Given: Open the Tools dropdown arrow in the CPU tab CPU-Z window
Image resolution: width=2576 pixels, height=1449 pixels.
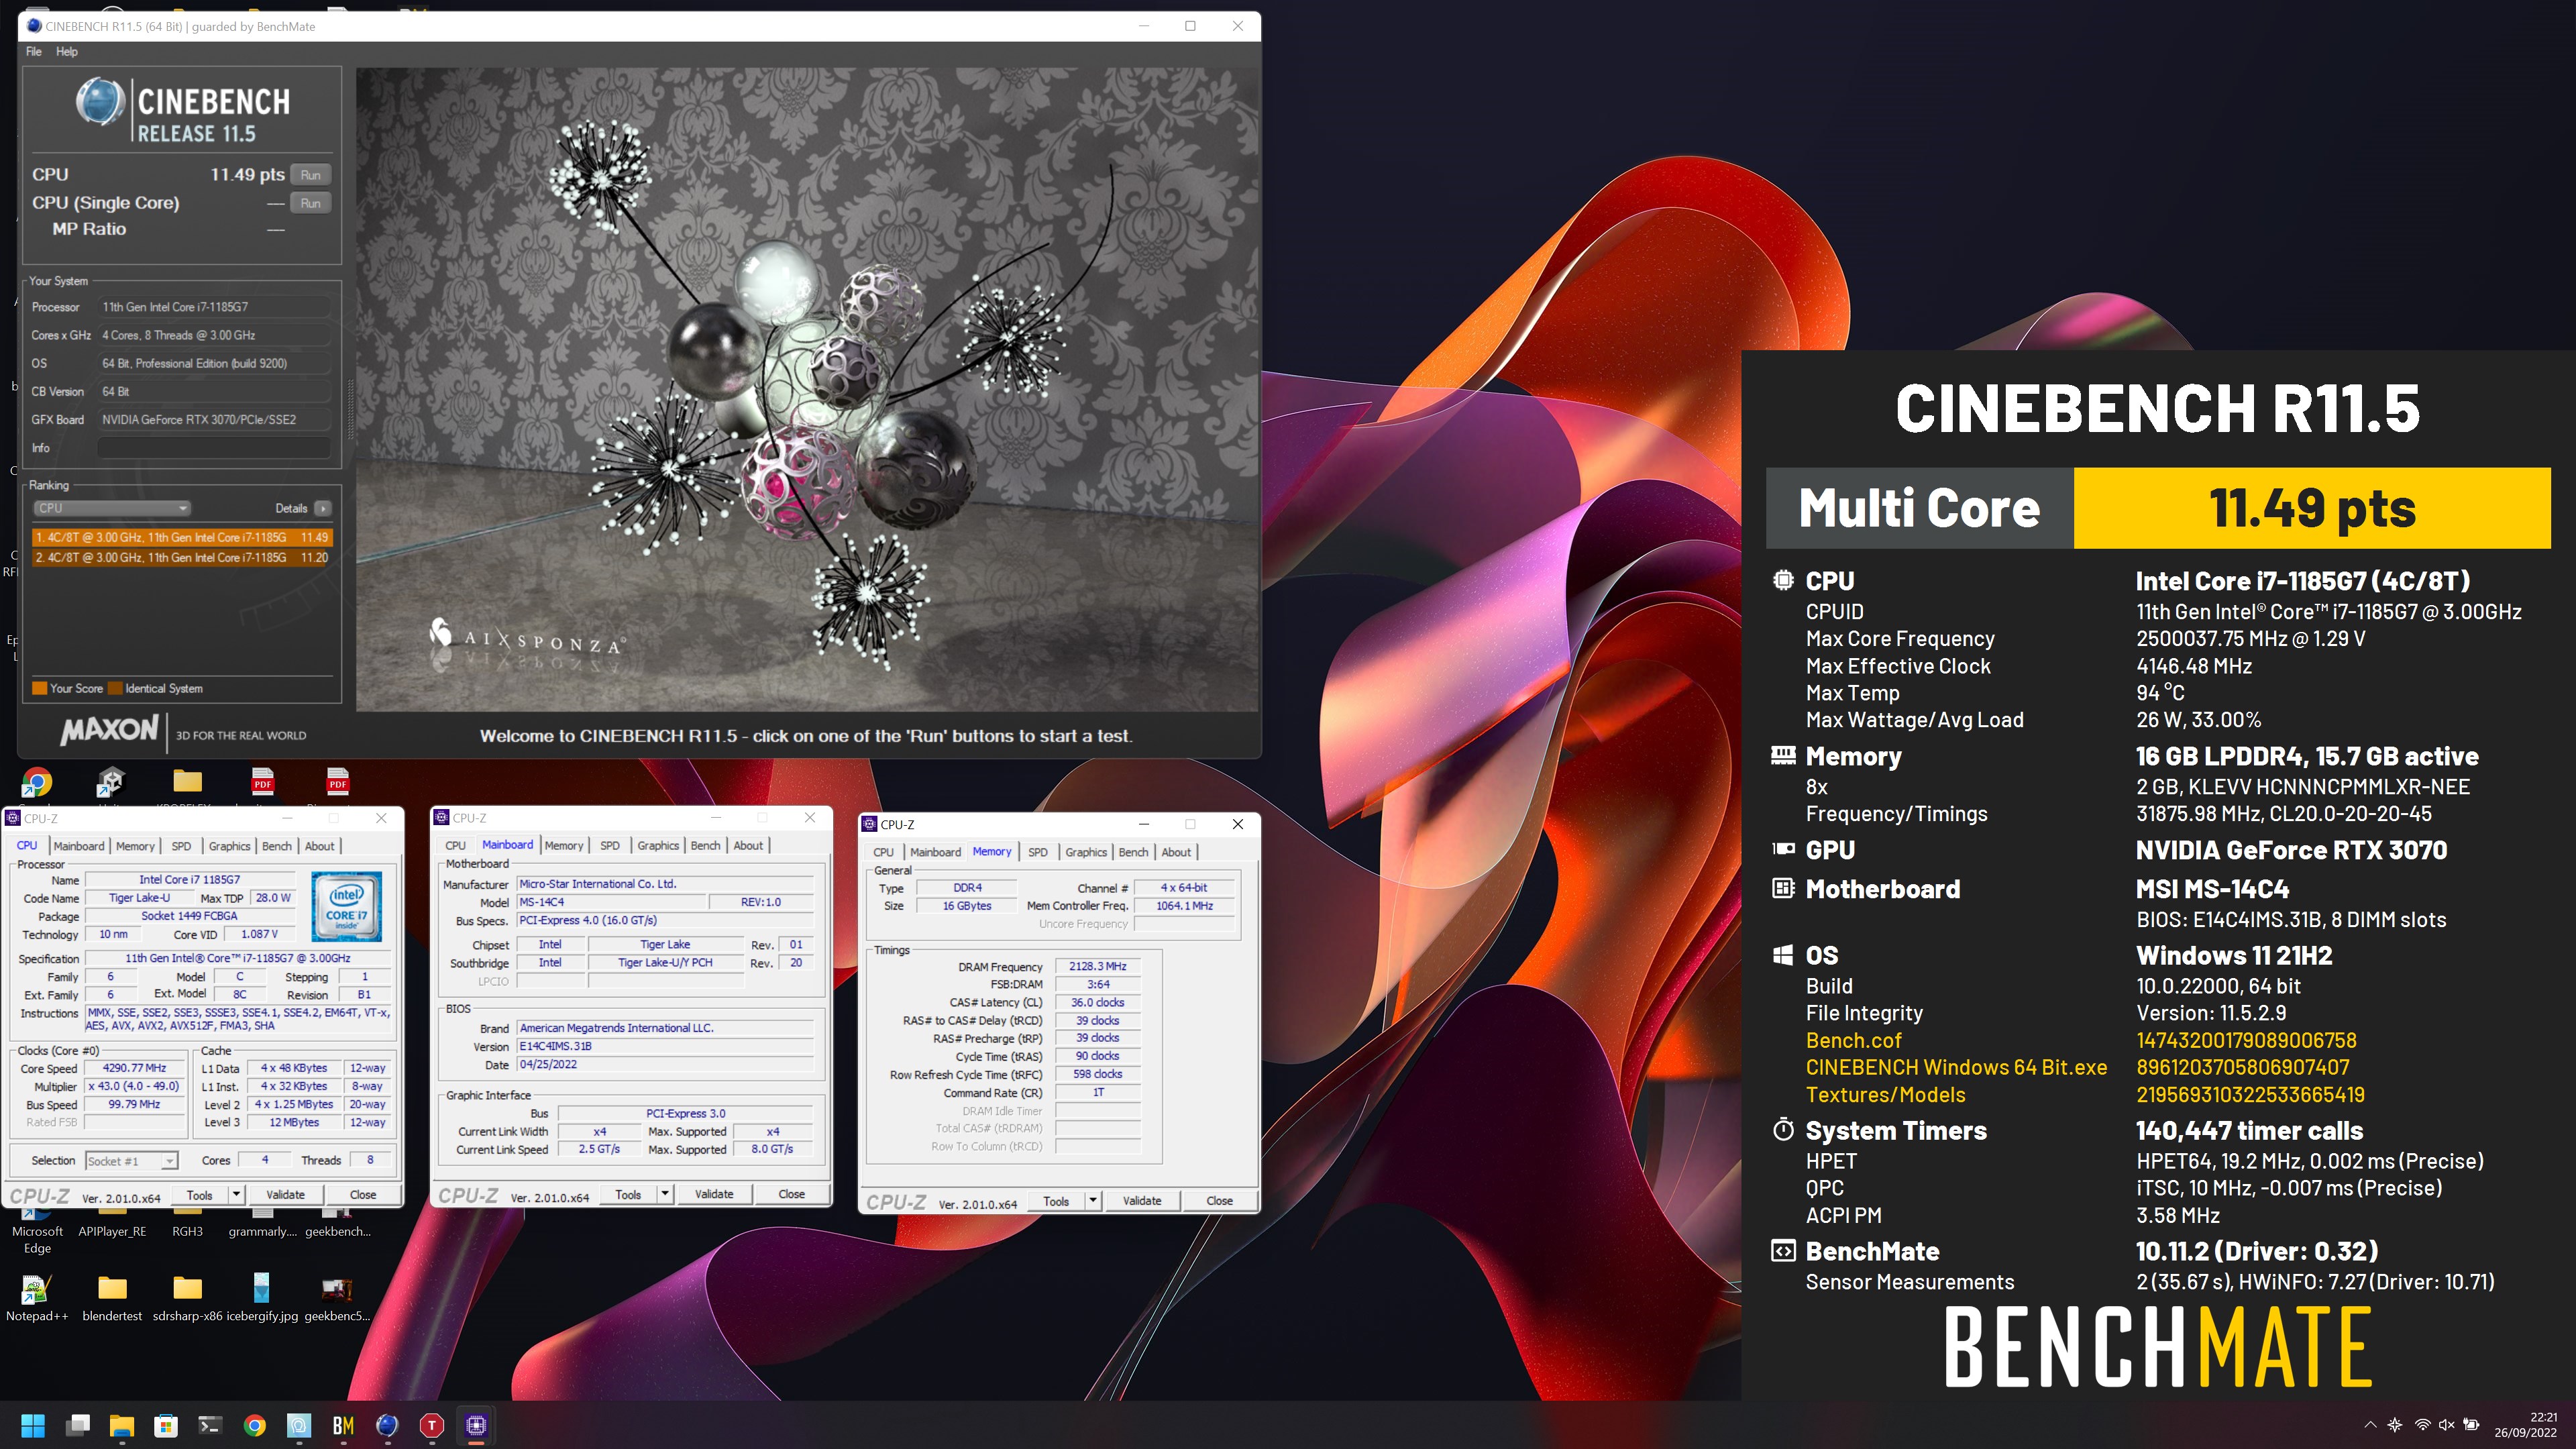Looking at the screenshot, I should (x=236, y=1195).
